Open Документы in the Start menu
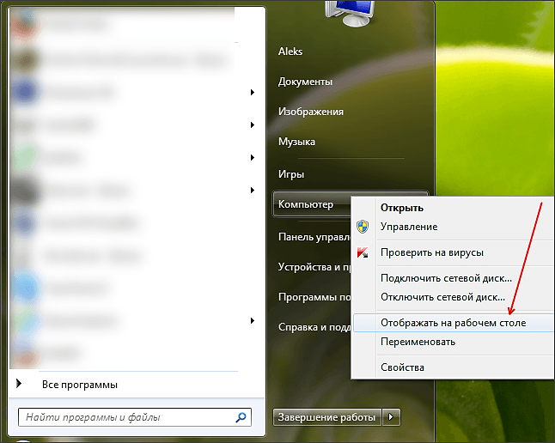The height and width of the screenshot is (443, 555). click(305, 82)
